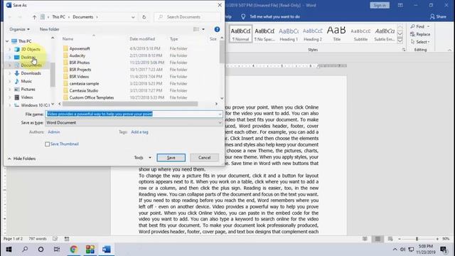This screenshot has width=455, height=256.
Task: Click the Documents breadcrumb in address bar
Action: 83,17
